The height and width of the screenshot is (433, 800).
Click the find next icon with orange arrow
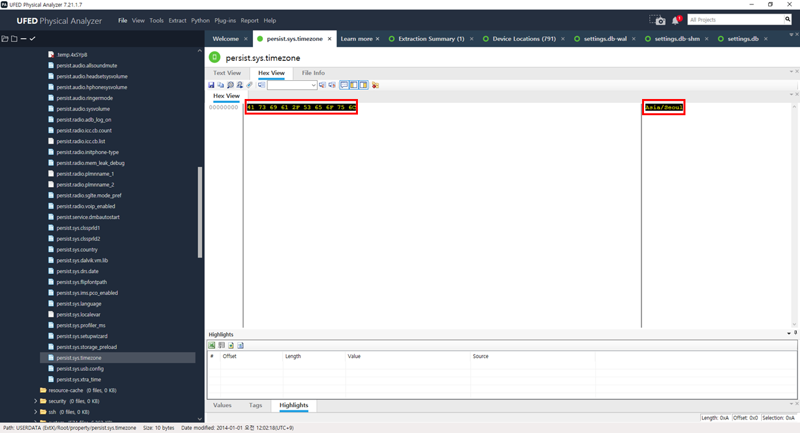coord(332,85)
